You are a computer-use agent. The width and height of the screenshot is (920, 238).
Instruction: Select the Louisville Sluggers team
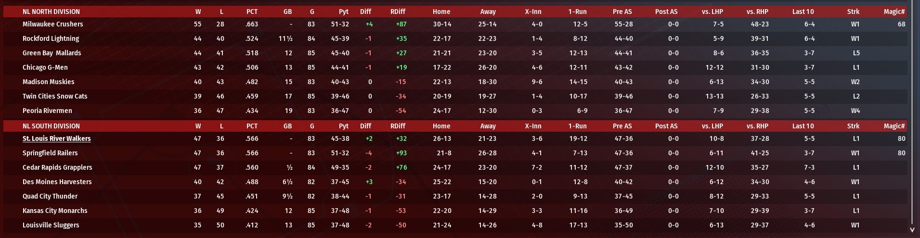(51, 225)
